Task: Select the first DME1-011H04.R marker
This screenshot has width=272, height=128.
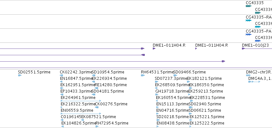Action: pos(154,49)
